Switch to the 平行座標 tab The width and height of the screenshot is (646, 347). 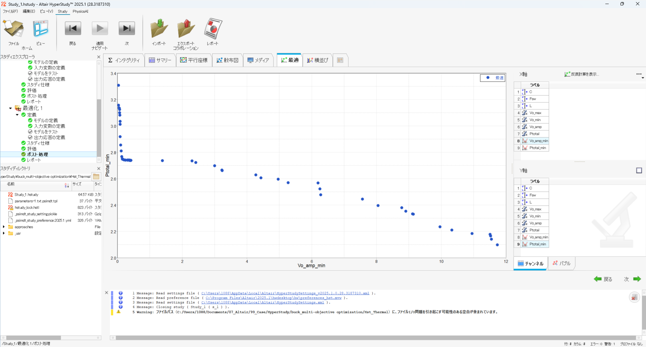click(194, 60)
